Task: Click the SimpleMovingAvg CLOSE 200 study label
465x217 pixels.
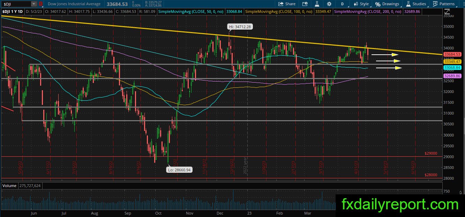Action: 368,11
